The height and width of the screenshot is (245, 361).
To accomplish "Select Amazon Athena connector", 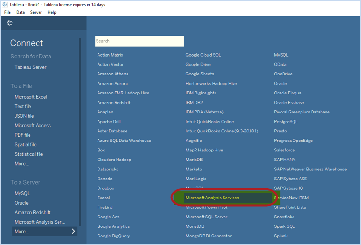I will [x=113, y=74].
